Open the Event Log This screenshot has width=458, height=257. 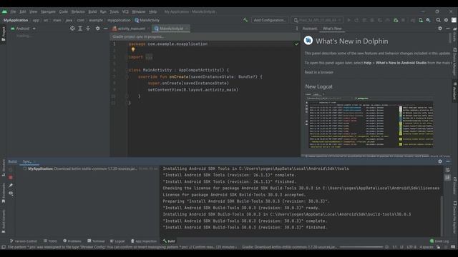click(439, 241)
